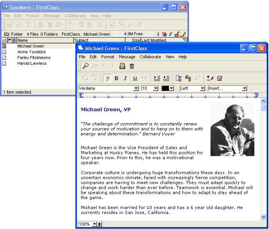Click the increase indent icon

pos(157,78)
